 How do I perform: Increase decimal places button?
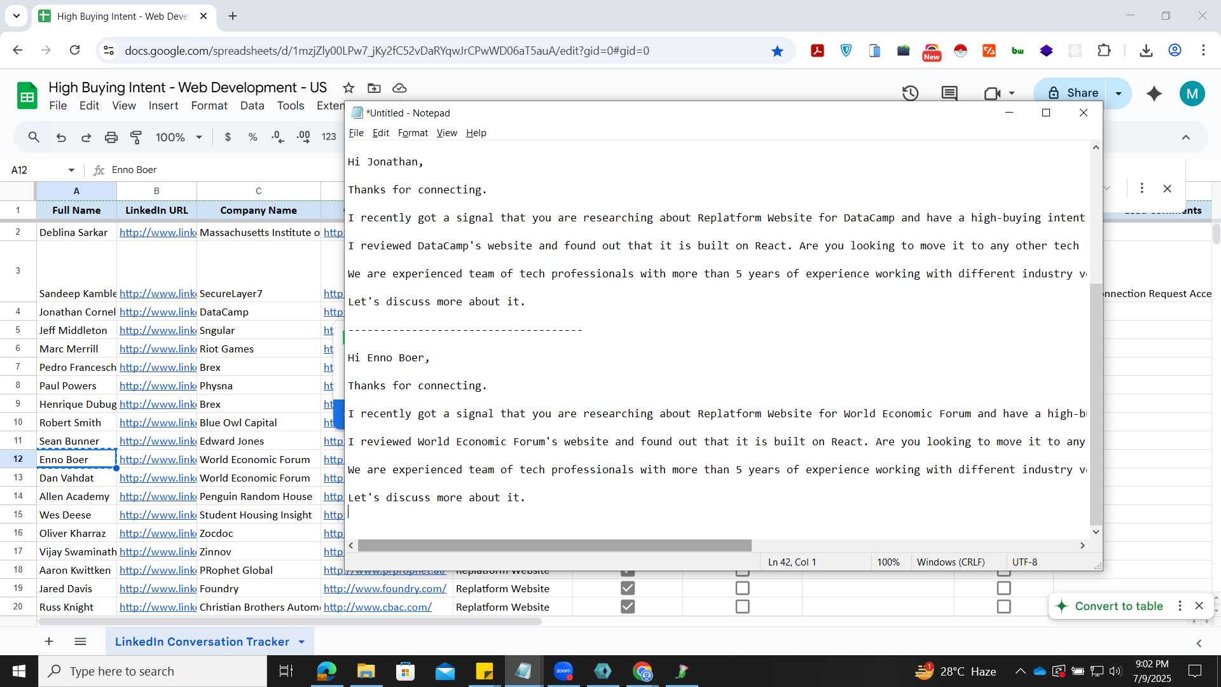point(303,137)
